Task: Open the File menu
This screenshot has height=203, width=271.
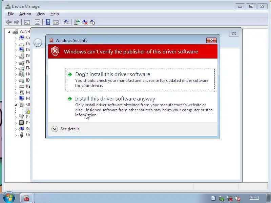Action: click(x=11, y=14)
